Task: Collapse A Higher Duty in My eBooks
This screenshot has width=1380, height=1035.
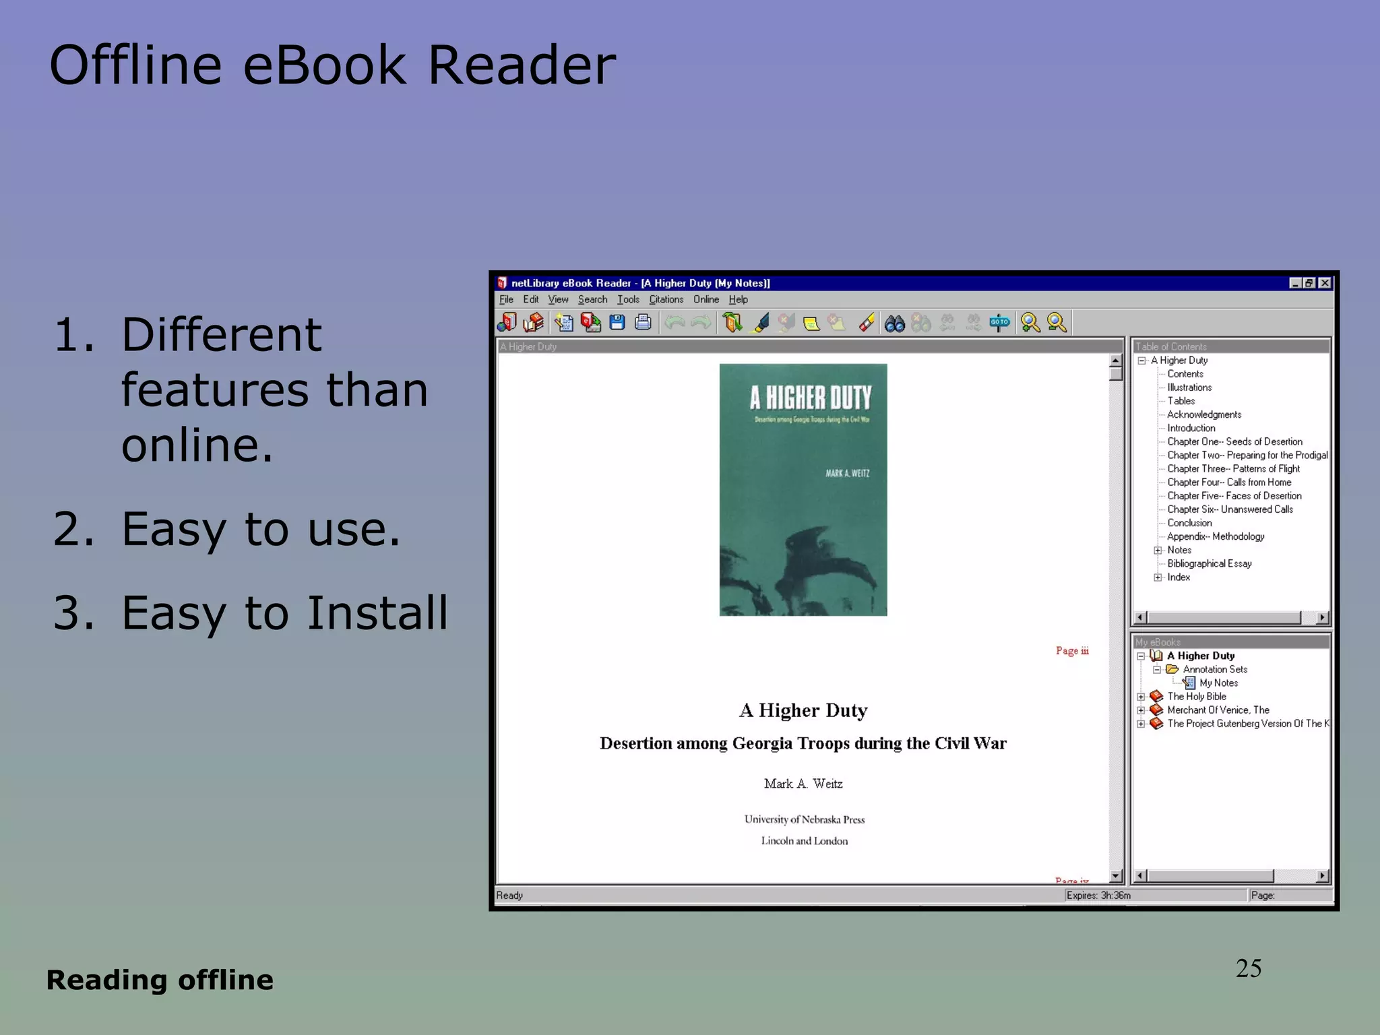Action: 1141,656
